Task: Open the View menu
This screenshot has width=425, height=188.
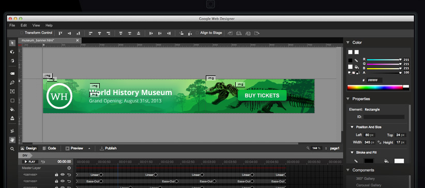Action: point(36,25)
